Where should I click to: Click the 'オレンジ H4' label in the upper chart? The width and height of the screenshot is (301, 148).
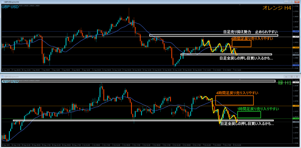coord(276,8)
